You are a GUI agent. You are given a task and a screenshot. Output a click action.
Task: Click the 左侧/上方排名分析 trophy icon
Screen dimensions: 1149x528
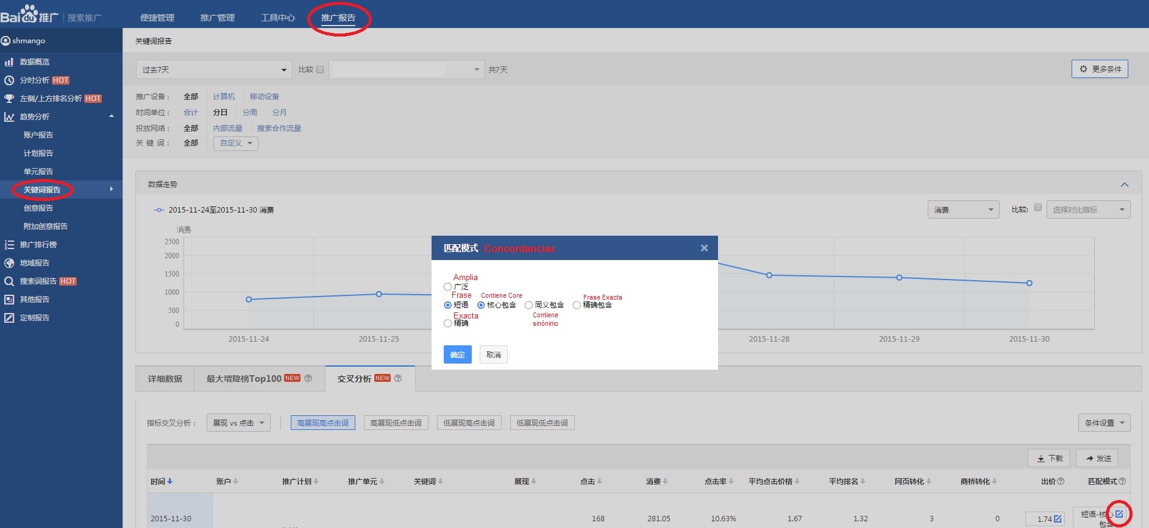coord(9,99)
